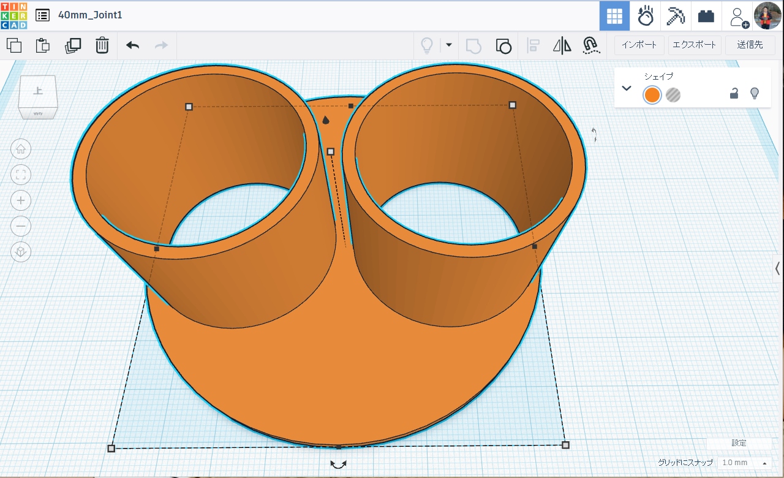Viewport: 784px width, 478px height.
Task: Click the Duplicate and repeat icon
Action: pyautogui.click(x=73, y=45)
